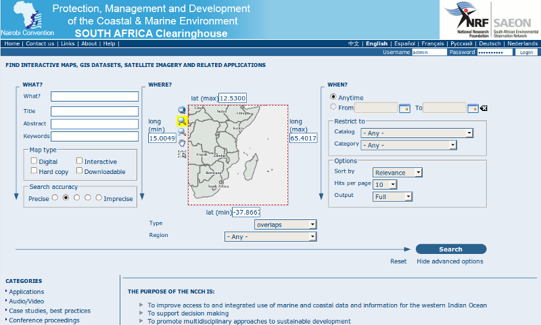This screenshot has height=325, width=541.
Task: Open the Hits per page dropdown
Action: click(x=385, y=184)
